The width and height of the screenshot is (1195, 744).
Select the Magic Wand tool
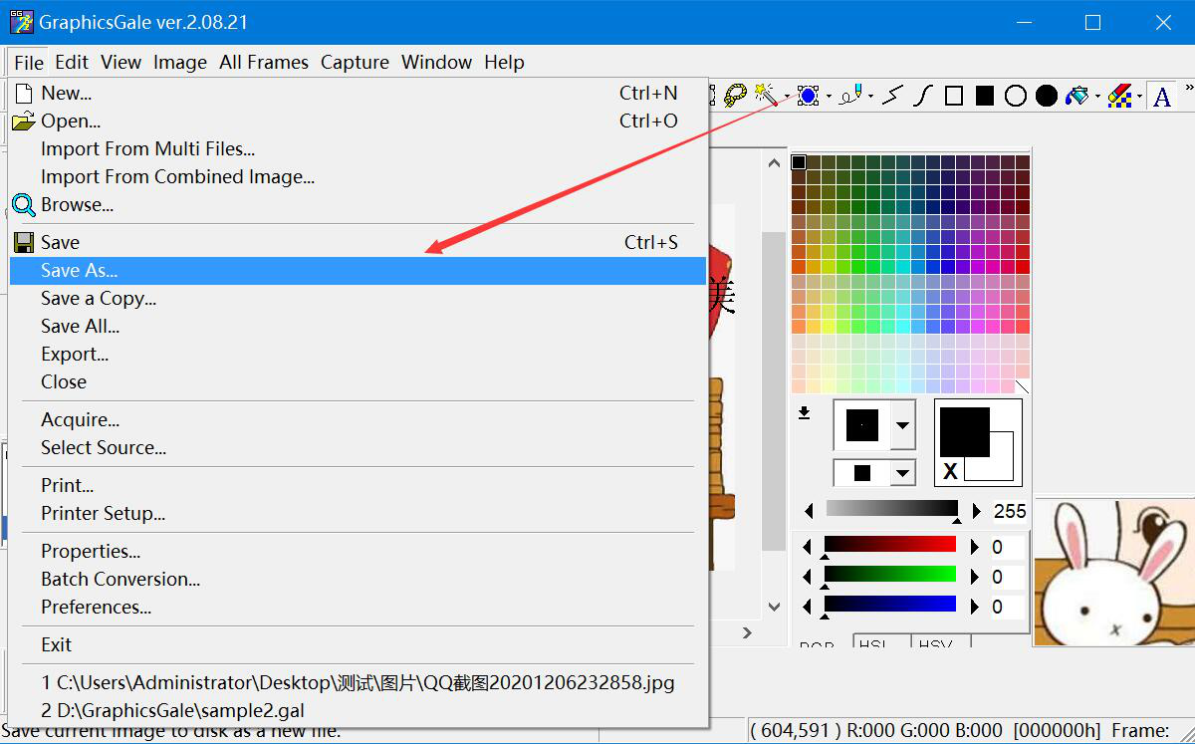pos(766,96)
